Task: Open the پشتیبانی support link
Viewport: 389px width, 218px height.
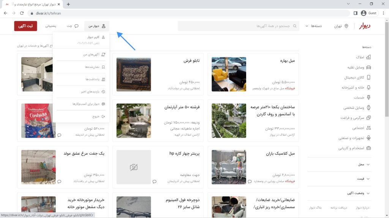Action: click(x=51, y=26)
